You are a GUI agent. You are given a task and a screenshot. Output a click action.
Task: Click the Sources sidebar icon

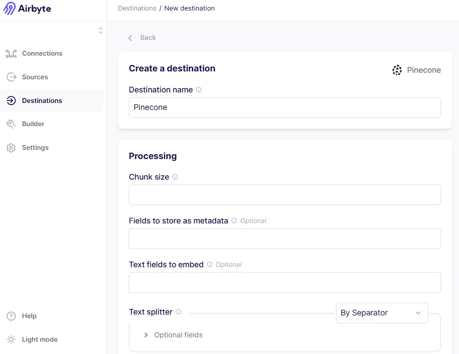click(11, 77)
